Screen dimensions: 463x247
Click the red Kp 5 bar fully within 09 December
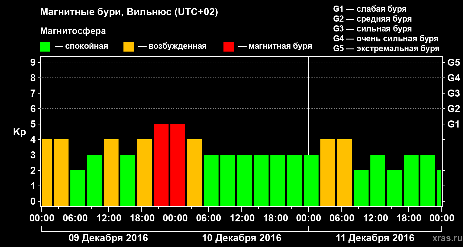click(x=161, y=165)
